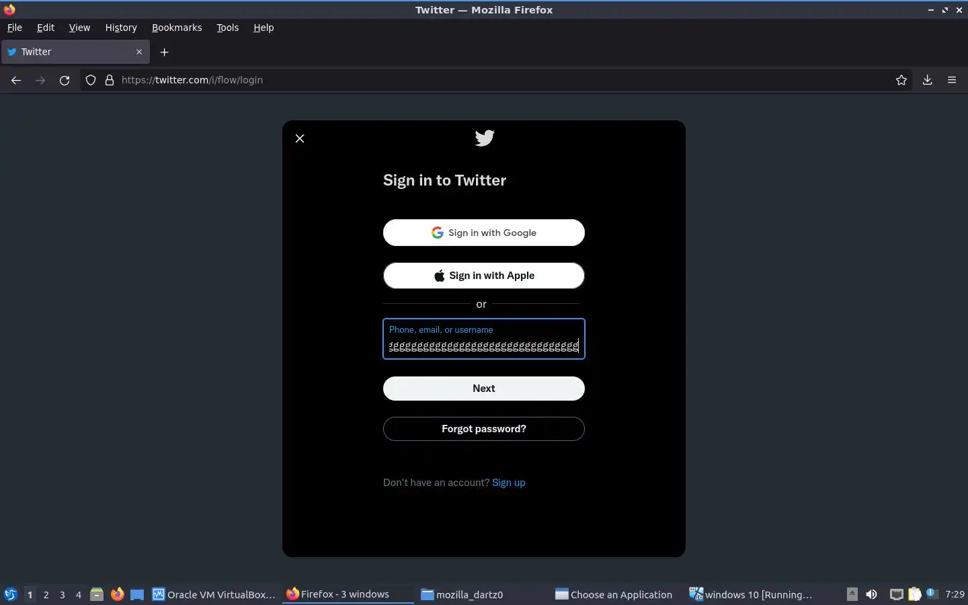Switch to the Oracle VM VirtualBox window
This screenshot has height=605, width=968.
[x=214, y=594]
